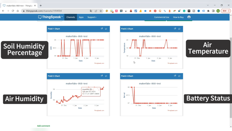Image resolution: width=232 pixels, height=131 pixels.
Task: Go to the Apps menu
Action: click(x=81, y=17)
